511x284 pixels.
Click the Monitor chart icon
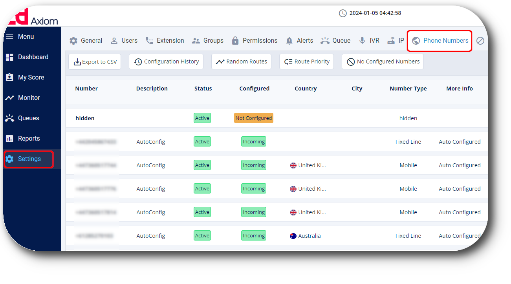point(9,98)
